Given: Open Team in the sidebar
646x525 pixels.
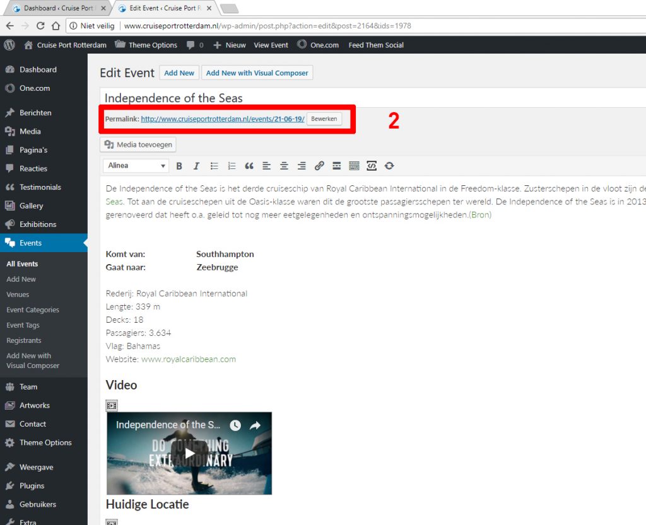Looking at the screenshot, I should click(44, 387).
